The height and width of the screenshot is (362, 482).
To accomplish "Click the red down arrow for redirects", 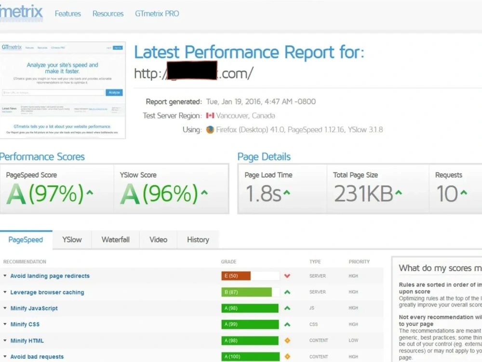I will click(287, 276).
